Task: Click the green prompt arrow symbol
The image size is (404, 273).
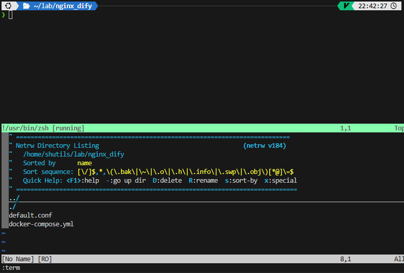Action: pyautogui.click(x=4, y=14)
